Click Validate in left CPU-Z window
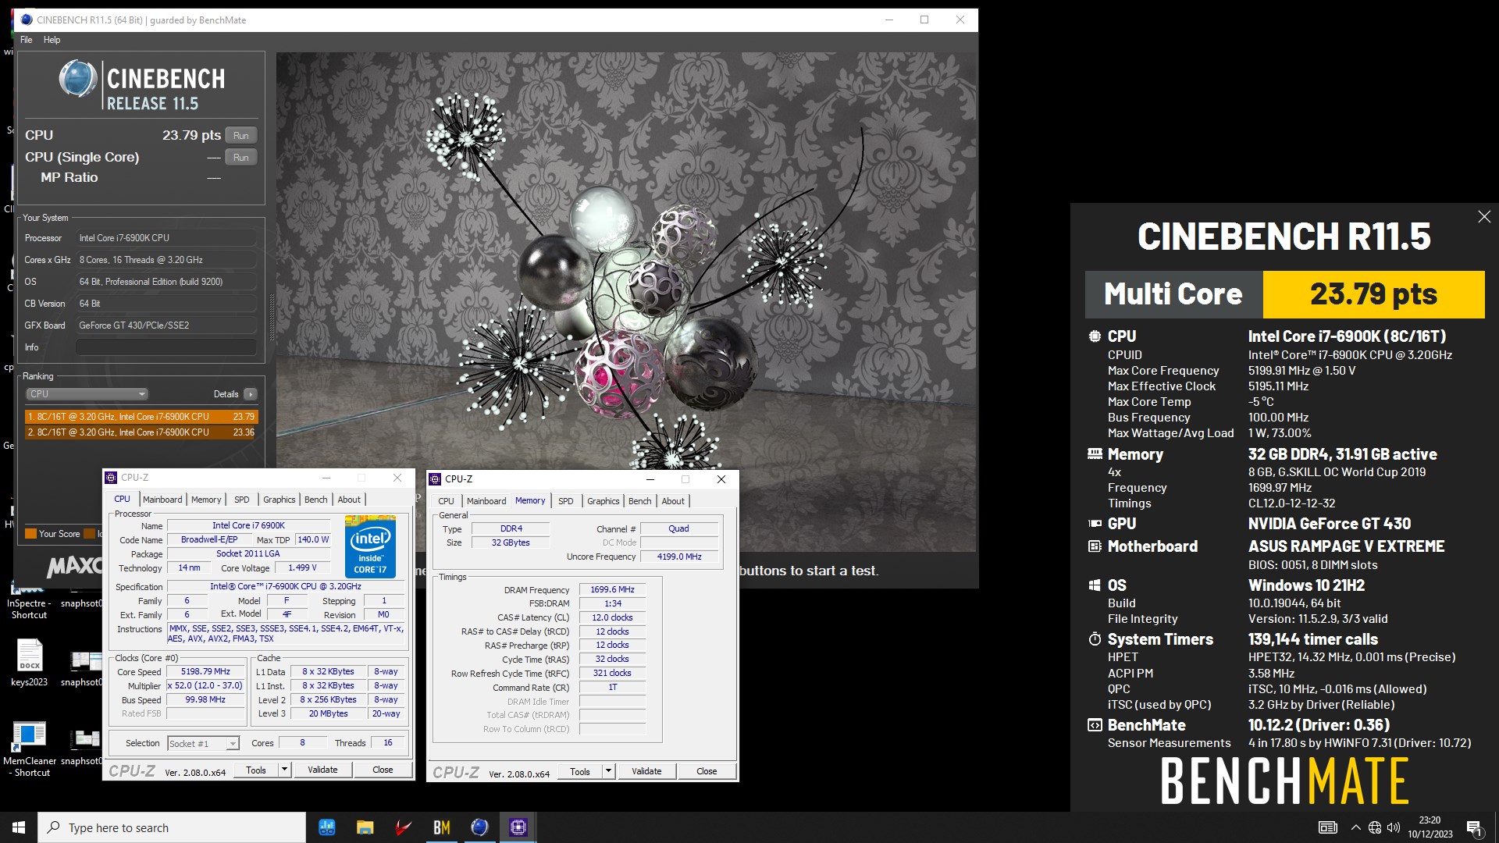Image resolution: width=1499 pixels, height=843 pixels. click(x=322, y=770)
